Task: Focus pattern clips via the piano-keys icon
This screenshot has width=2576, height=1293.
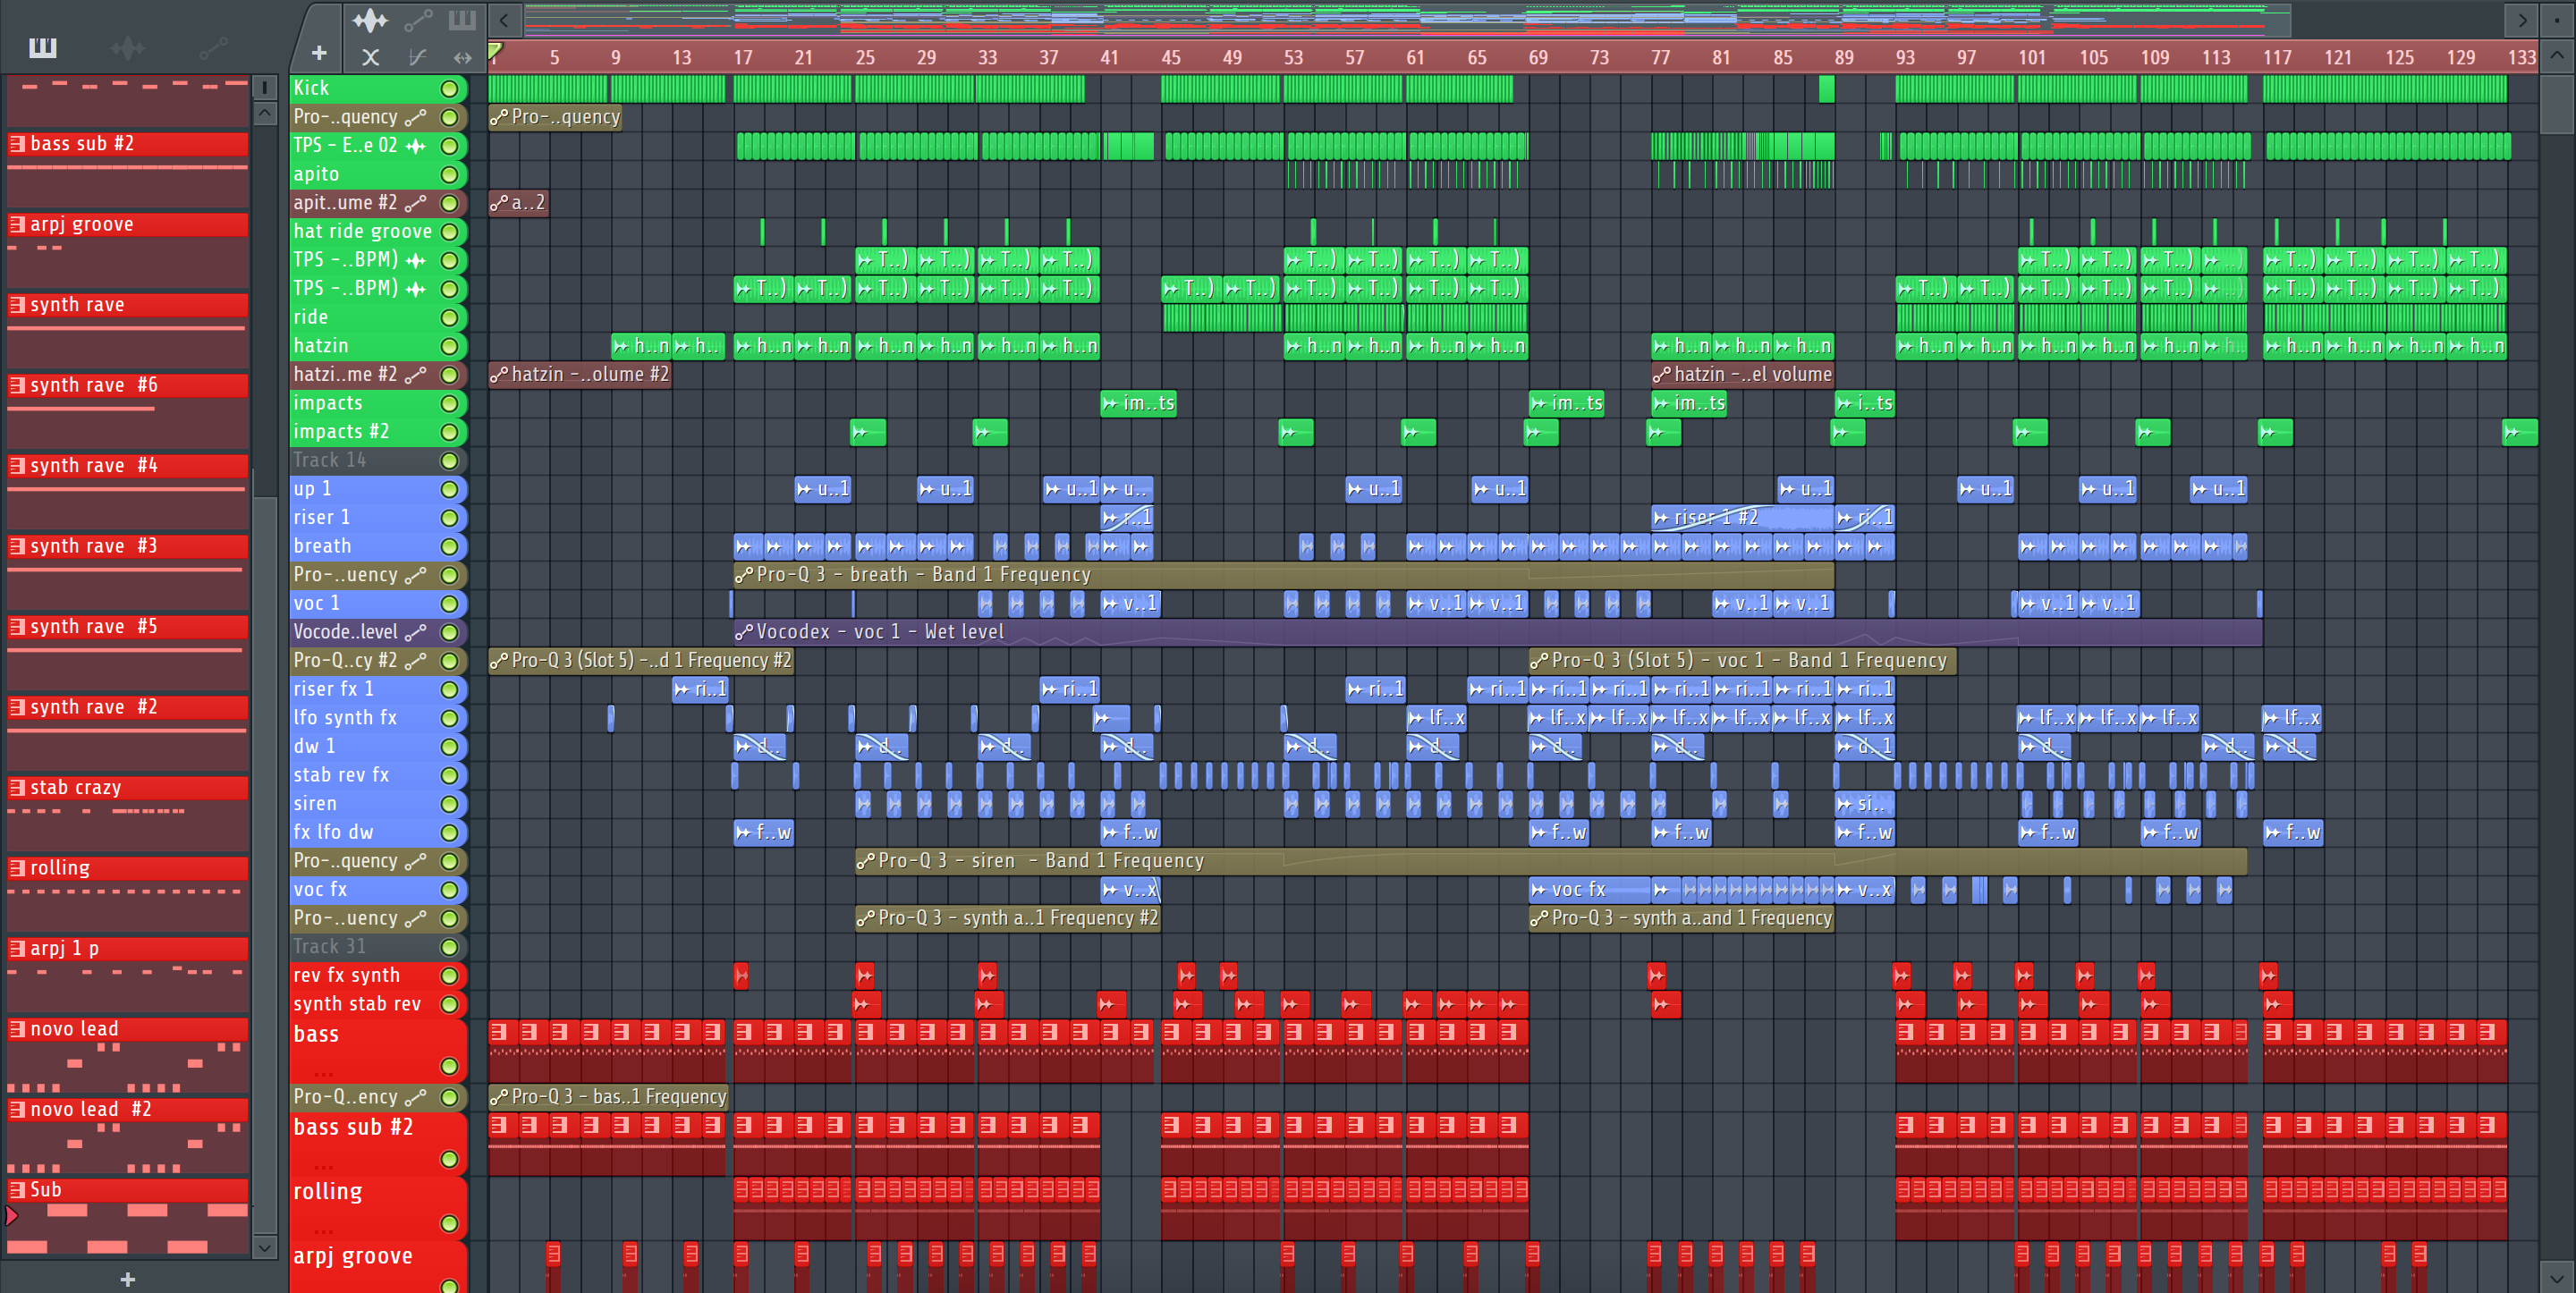Action: pos(462,19)
